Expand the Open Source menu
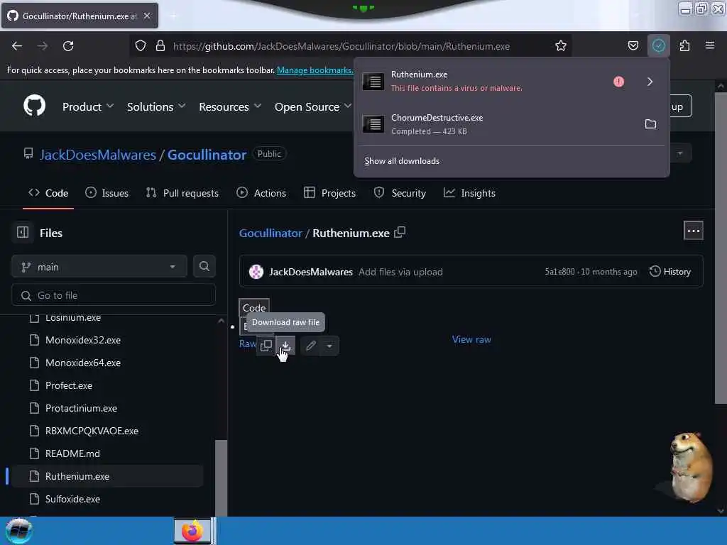 [x=313, y=106]
